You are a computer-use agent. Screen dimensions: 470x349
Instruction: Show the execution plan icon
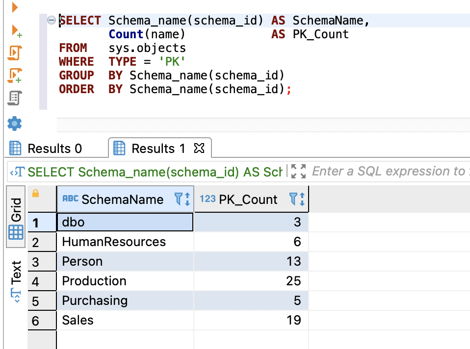coord(15,98)
